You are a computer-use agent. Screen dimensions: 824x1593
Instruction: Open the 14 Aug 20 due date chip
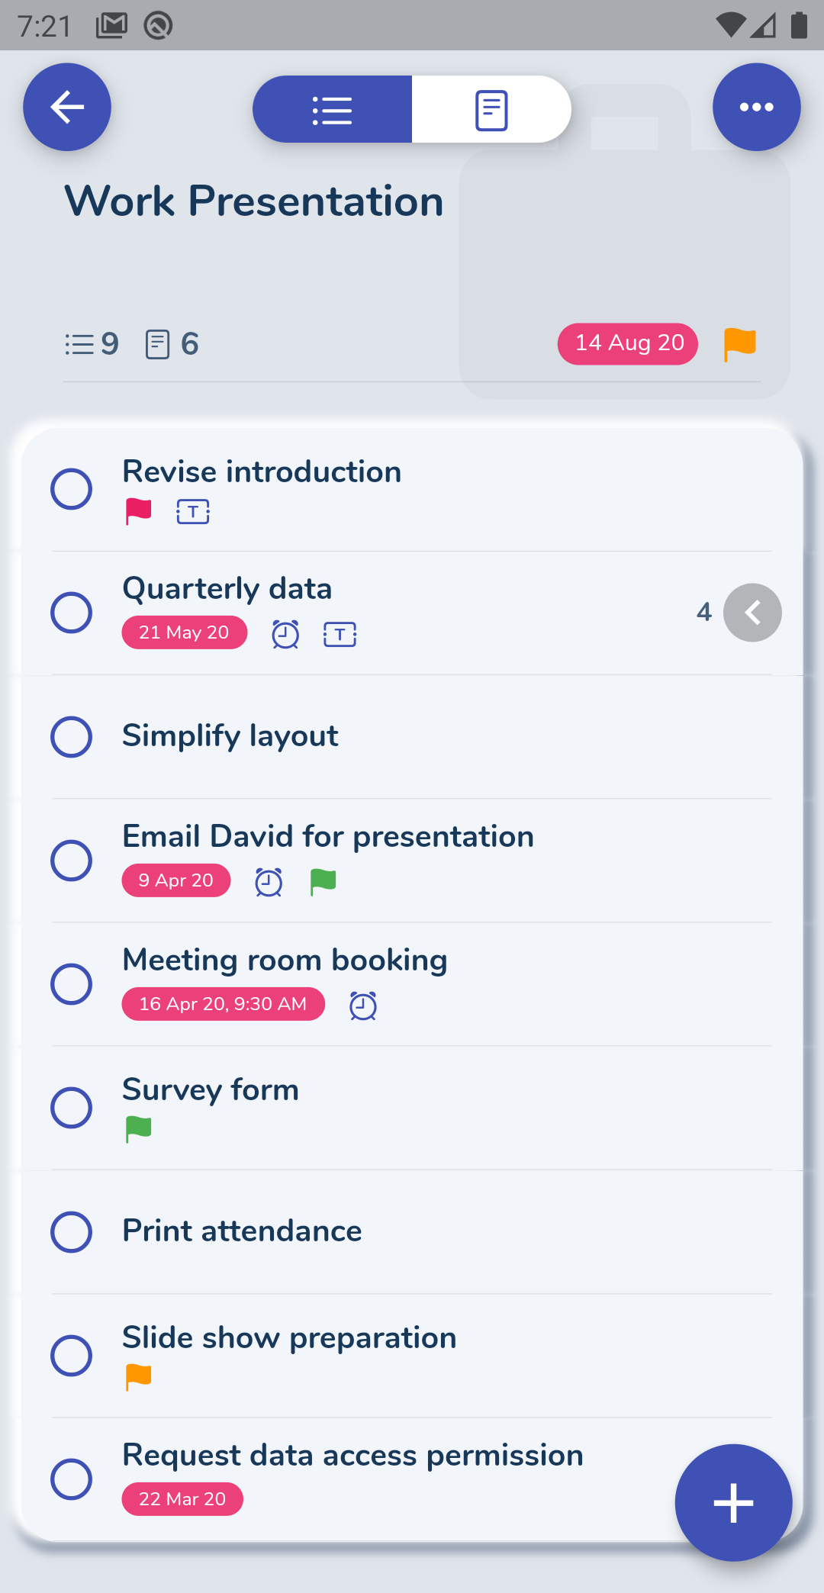(627, 344)
